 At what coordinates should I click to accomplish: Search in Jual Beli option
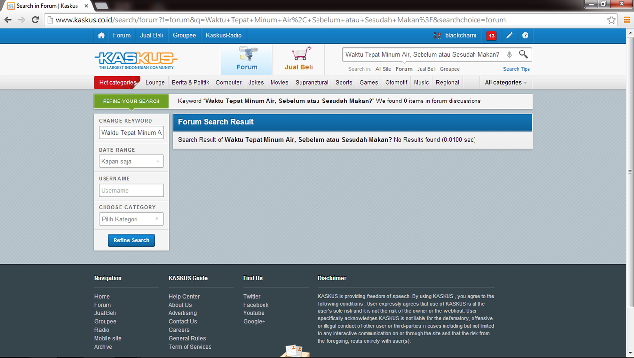[426, 69]
